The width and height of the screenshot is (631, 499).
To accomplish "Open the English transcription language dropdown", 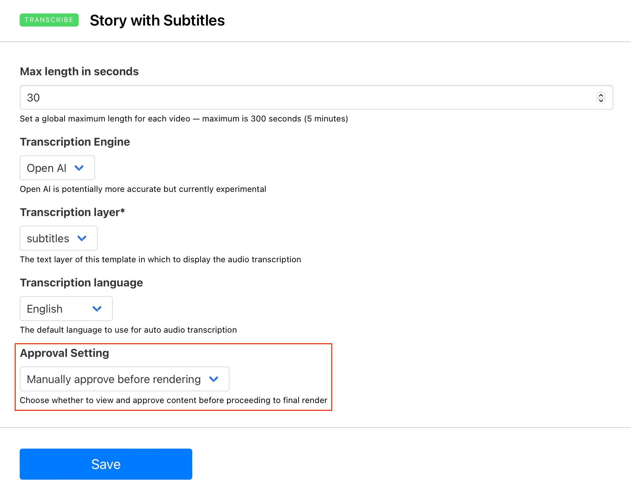I will pos(66,309).
